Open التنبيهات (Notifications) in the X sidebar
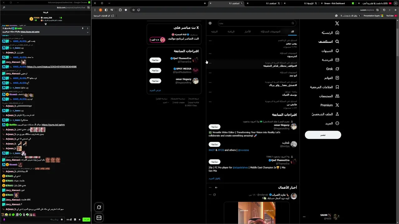The width and height of the screenshot is (399, 224). pos(330,51)
